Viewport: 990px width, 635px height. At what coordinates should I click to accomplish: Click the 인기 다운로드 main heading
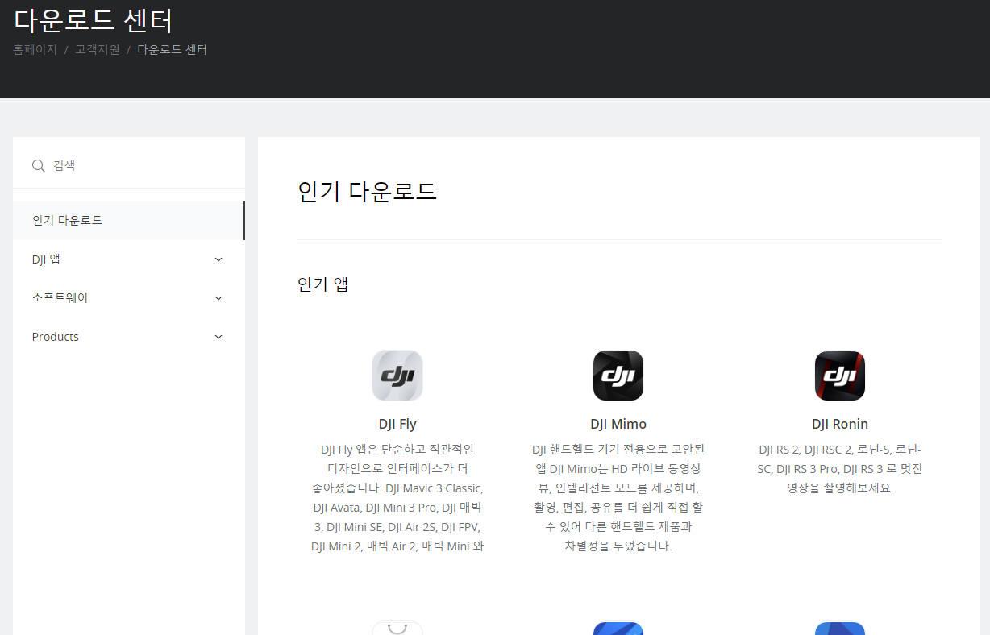pos(368,192)
